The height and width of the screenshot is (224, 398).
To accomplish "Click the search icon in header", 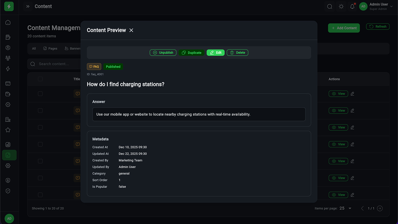I will (330, 7).
